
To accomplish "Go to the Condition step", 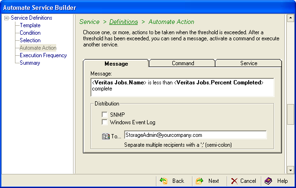I will click(30, 33).
